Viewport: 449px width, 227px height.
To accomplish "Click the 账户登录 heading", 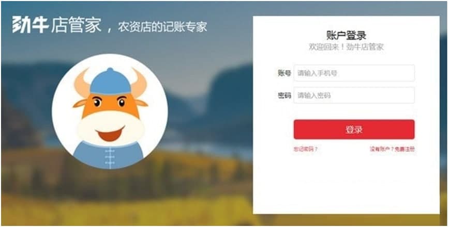I will click(x=346, y=36).
